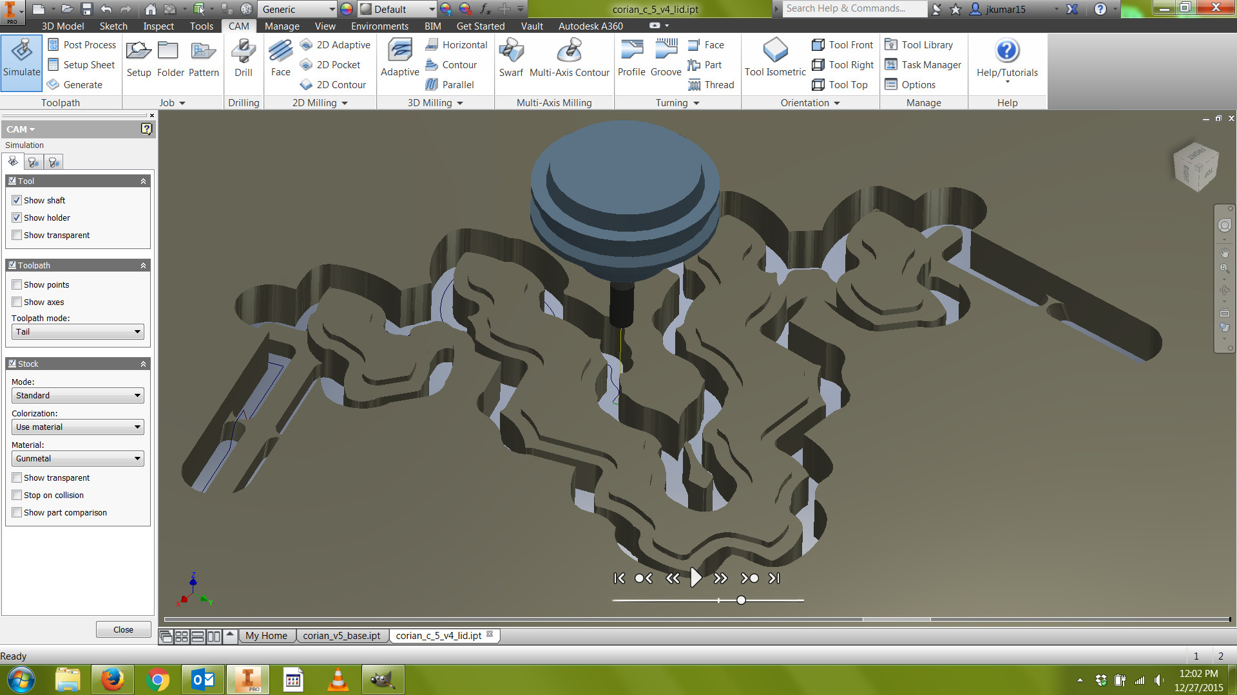Toggle the Toolpath section checkbox
1237x695 pixels.
pos(12,265)
